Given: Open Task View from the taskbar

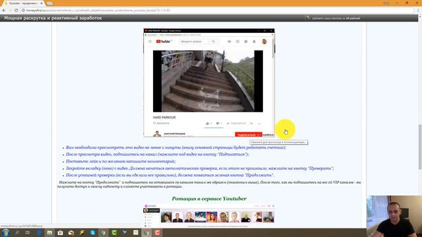Looking at the screenshot, I should coord(28,232).
